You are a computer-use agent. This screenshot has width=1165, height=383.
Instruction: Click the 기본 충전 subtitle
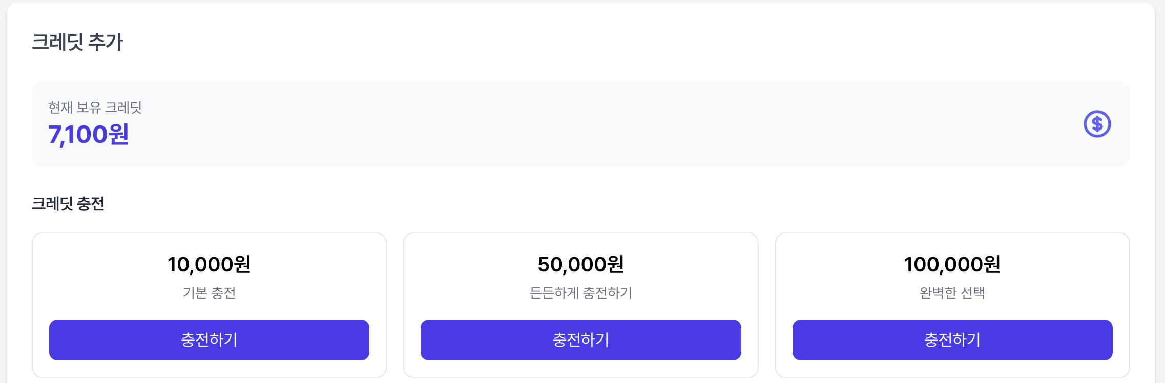(209, 293)
